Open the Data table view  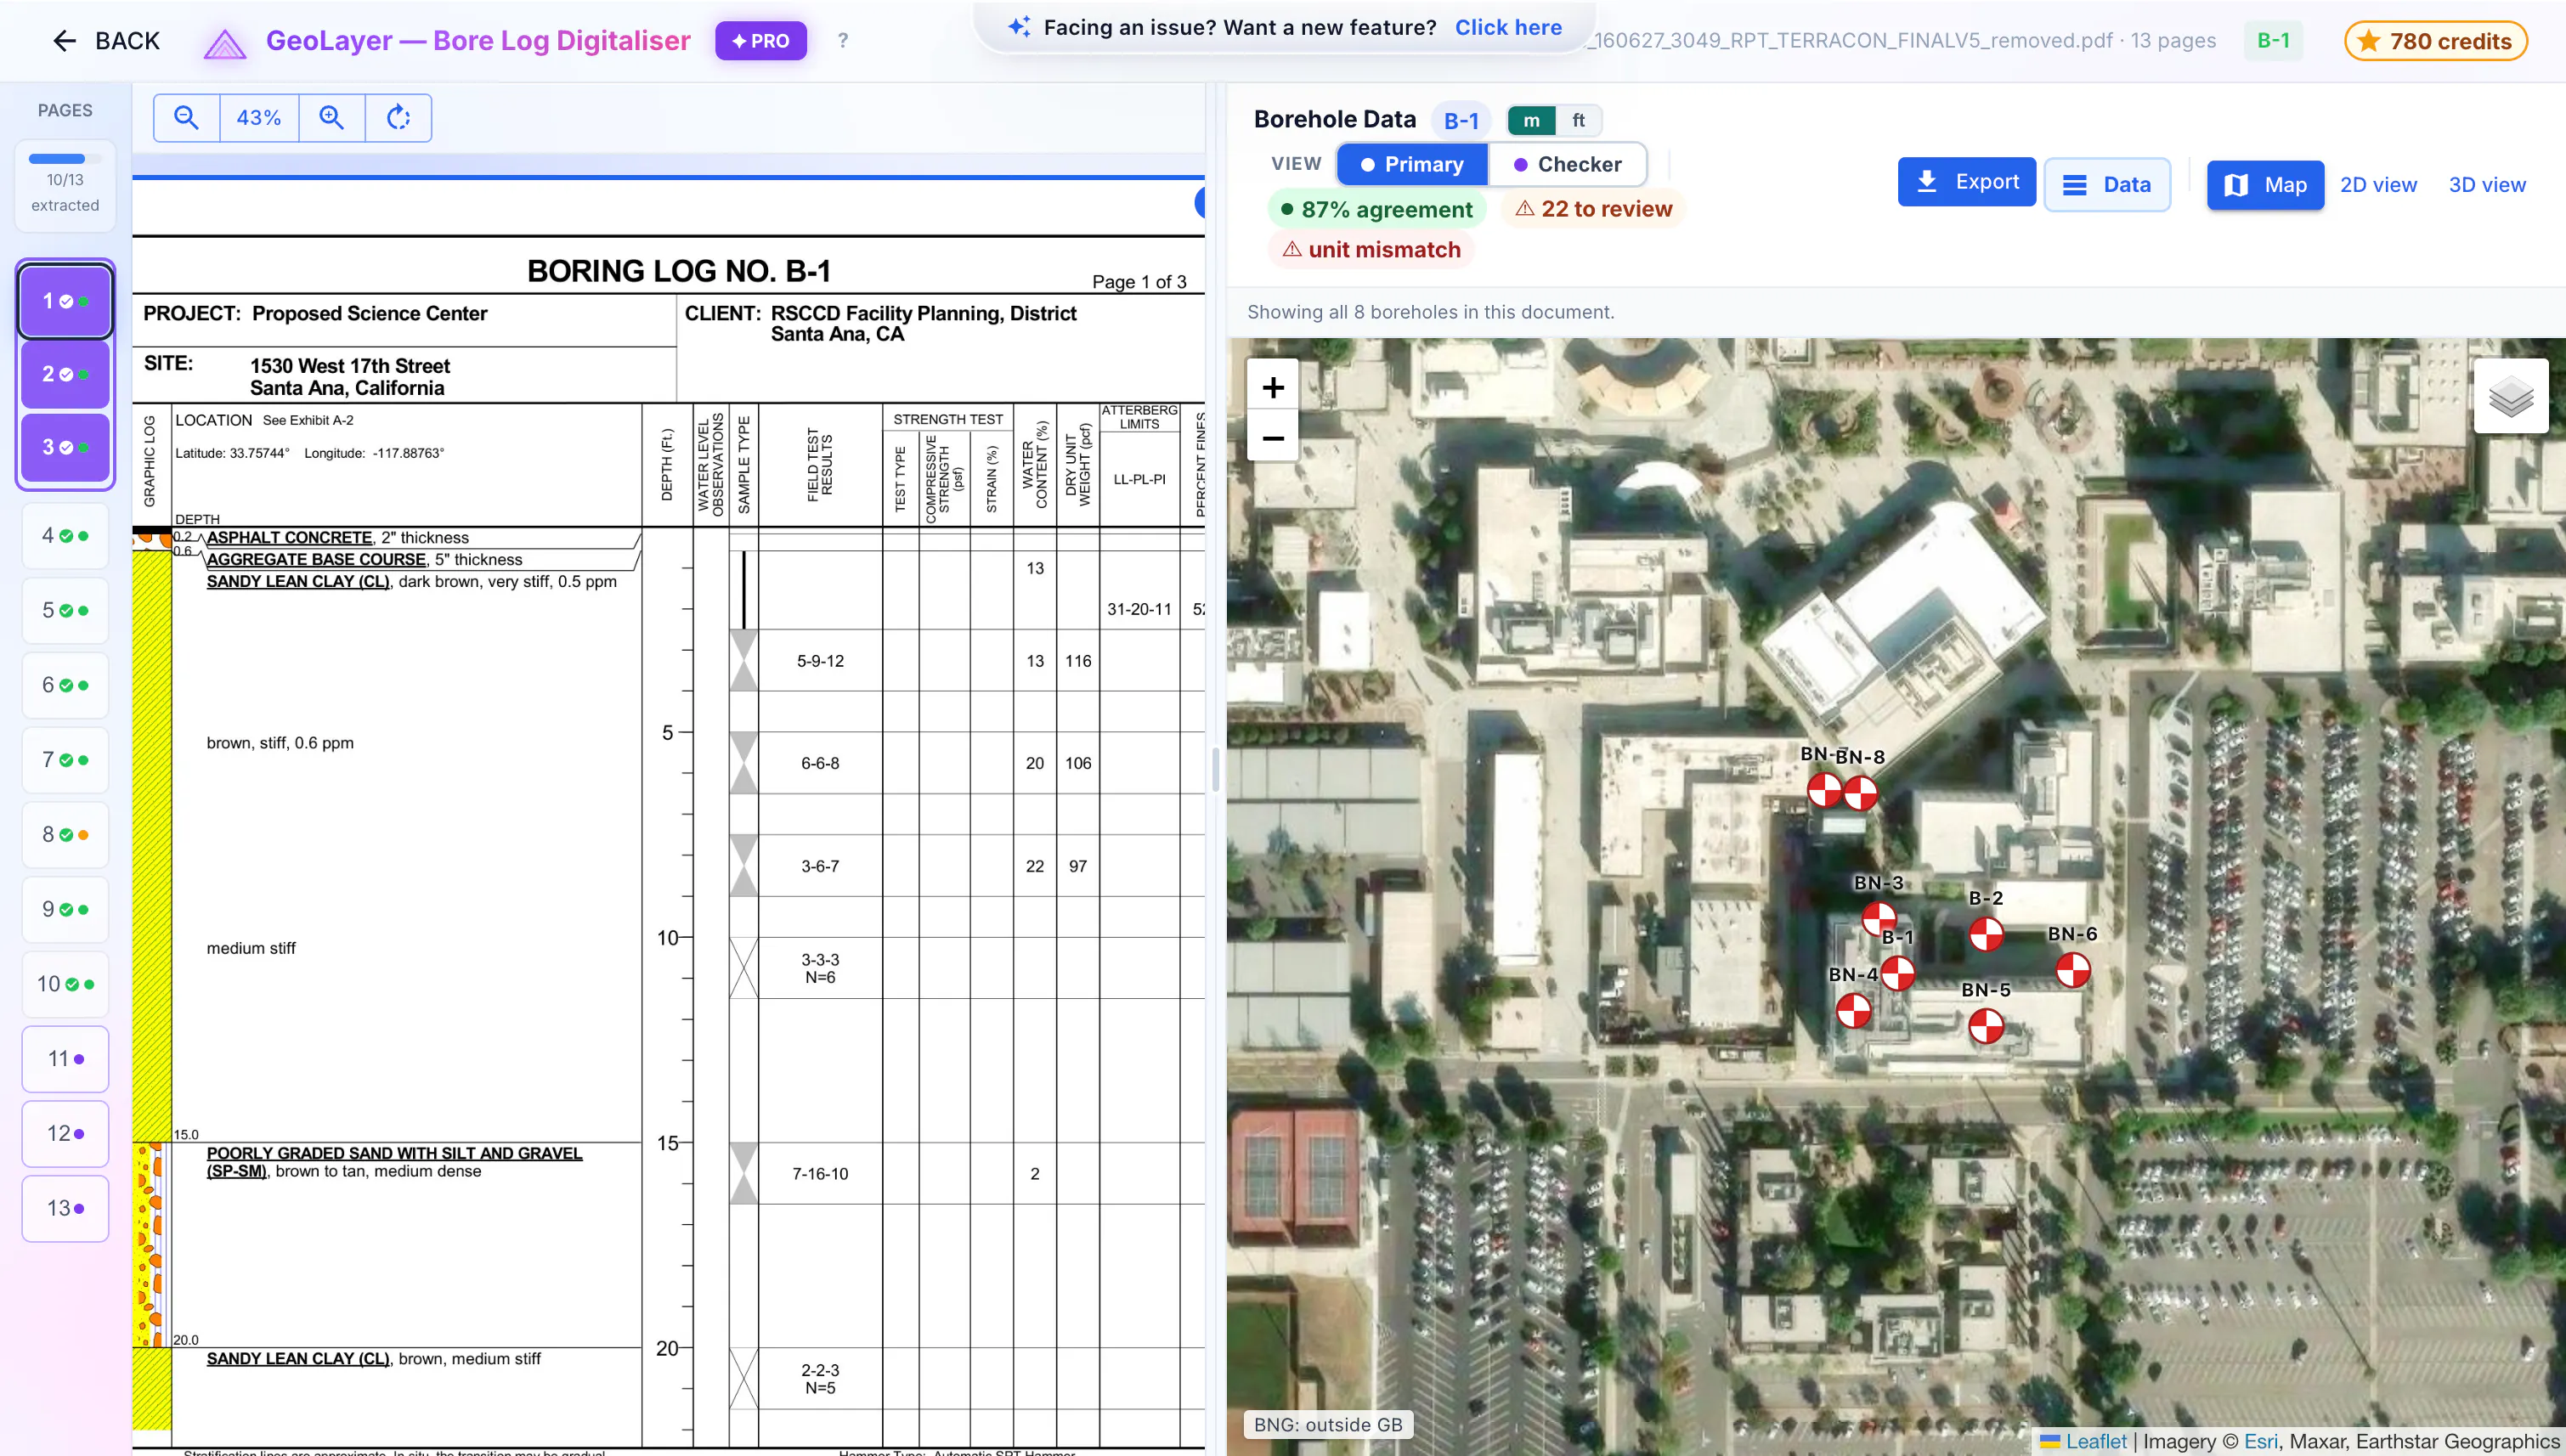click(2107, 185)
